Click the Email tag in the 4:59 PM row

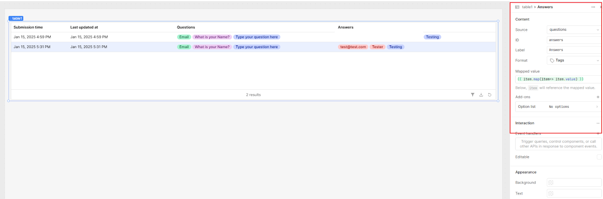pos(184,37)
